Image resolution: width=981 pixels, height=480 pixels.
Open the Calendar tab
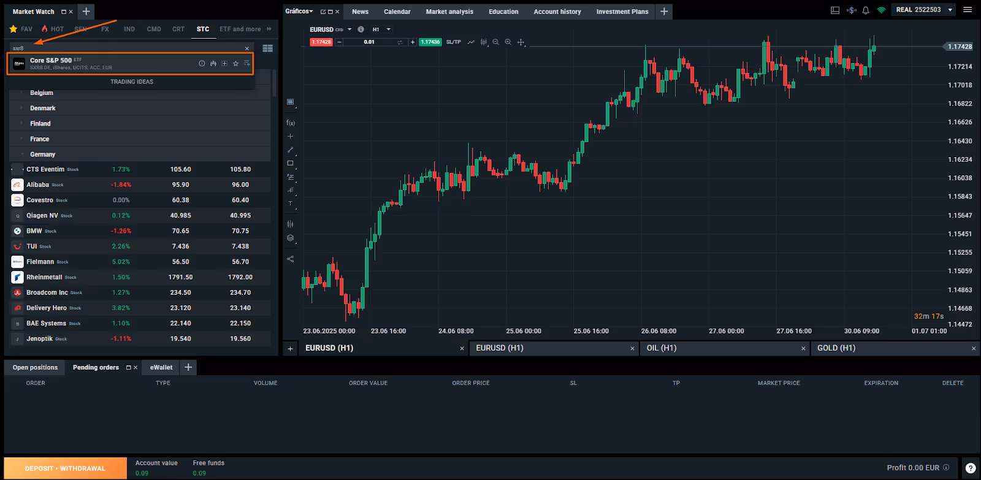click(x=397, y=12)
